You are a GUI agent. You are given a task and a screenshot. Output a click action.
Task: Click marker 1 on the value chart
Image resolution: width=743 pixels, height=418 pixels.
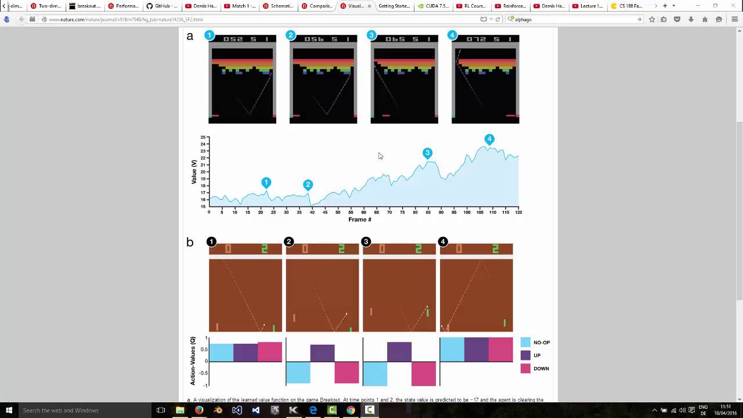coord(266,183)
